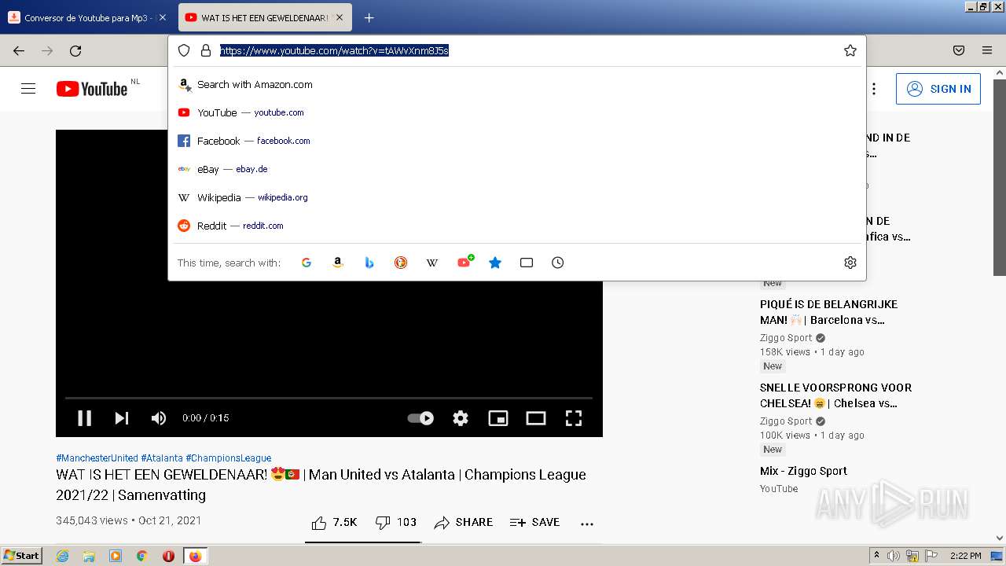This screenshot has width=1006, height=566.
Task: Search in open tabs icon
Action: [x=527, y=263]
